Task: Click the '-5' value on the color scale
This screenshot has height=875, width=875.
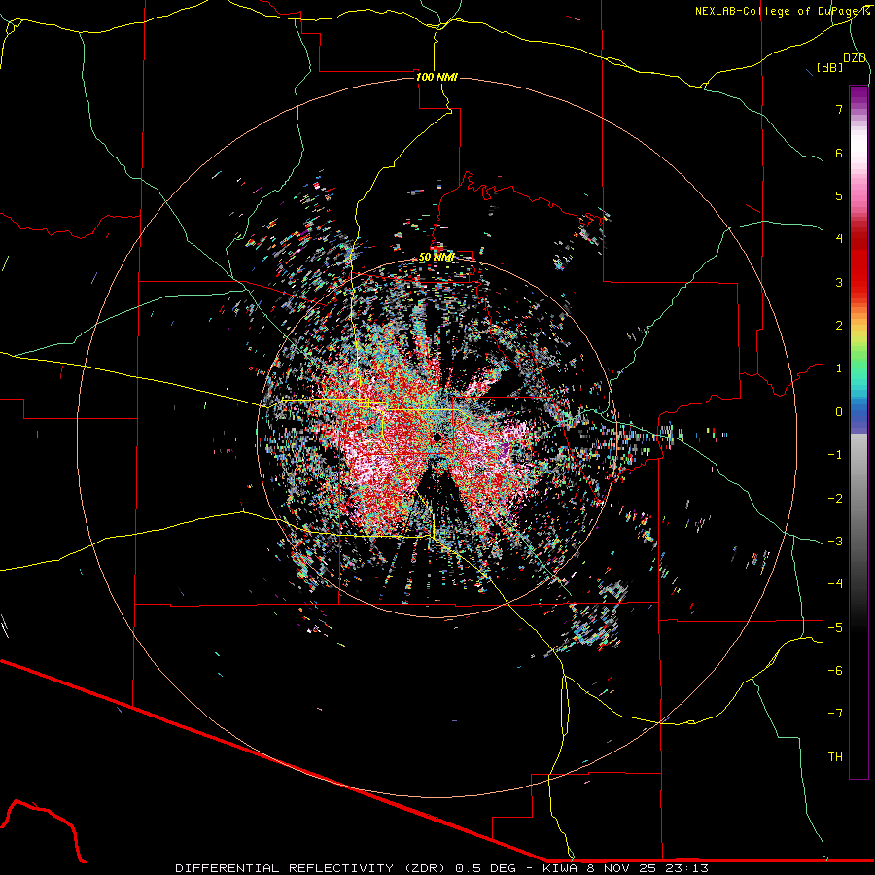Action: click(x=835, y=628)
